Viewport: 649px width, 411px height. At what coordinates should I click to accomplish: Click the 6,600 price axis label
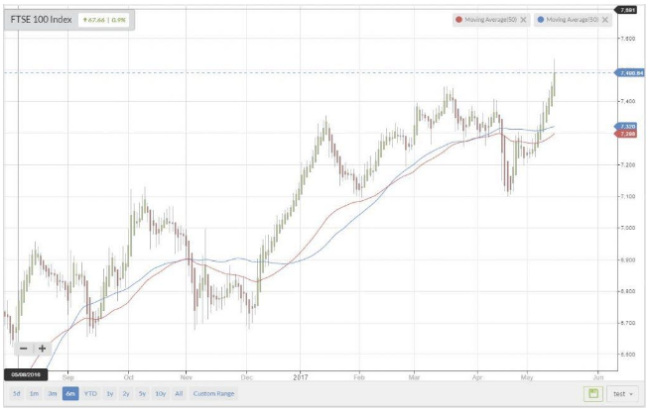[627, 355]
